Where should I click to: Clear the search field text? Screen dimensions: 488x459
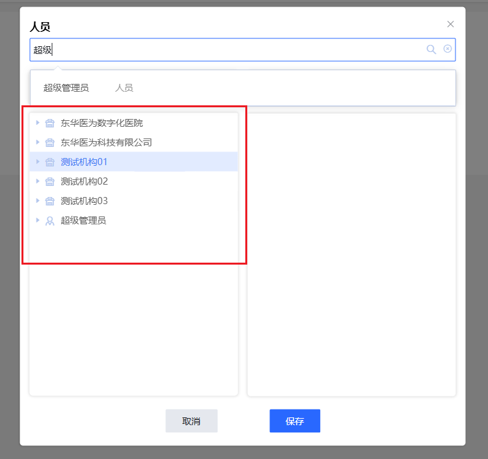click(448, 49)
